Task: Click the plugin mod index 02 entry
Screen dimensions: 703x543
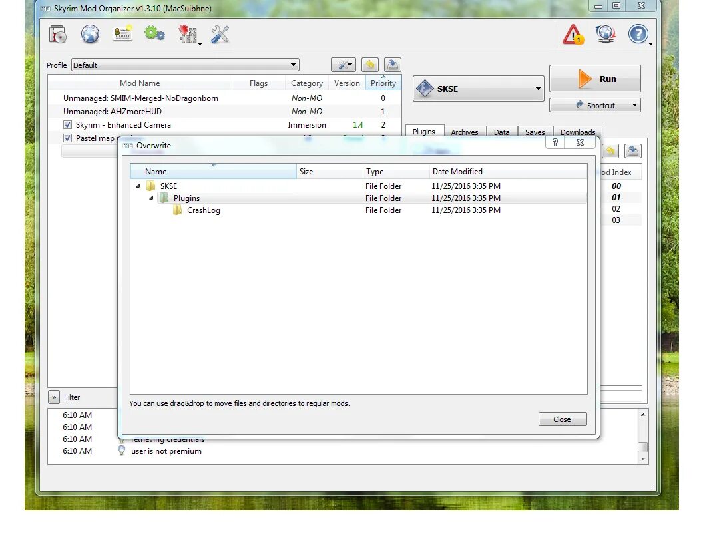Action: (x=616, y=209)
